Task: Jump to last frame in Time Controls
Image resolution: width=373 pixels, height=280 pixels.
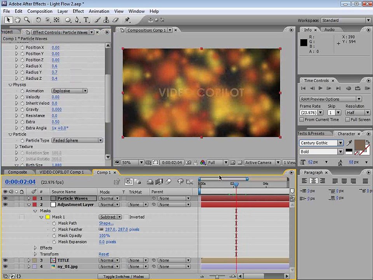Action: 338,88
